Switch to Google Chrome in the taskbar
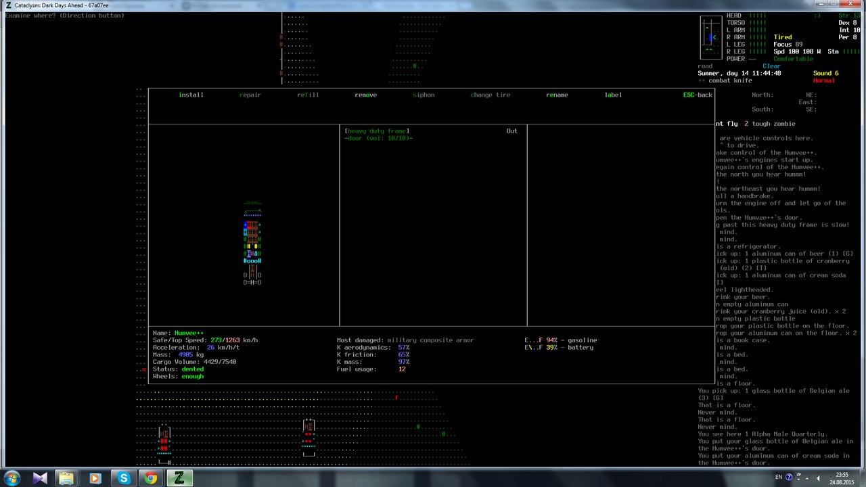This screenshot has width=866, height=487. pos(150,478)
